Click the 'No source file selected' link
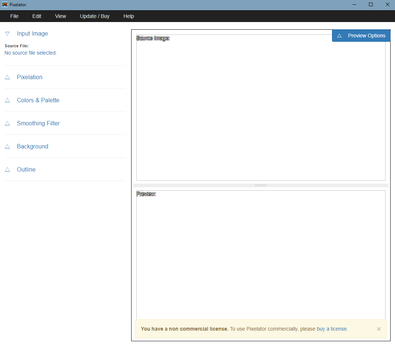This screenshot has height=346, width=395. coord(30,53)
